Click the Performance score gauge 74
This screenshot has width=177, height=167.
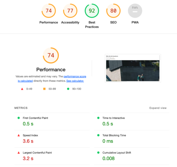pyautogui.click(x=49, y=11)
